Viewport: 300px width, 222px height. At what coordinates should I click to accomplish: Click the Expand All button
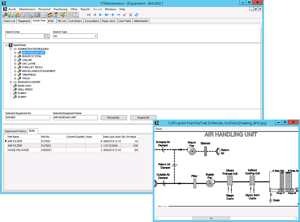tap(143, 118)
